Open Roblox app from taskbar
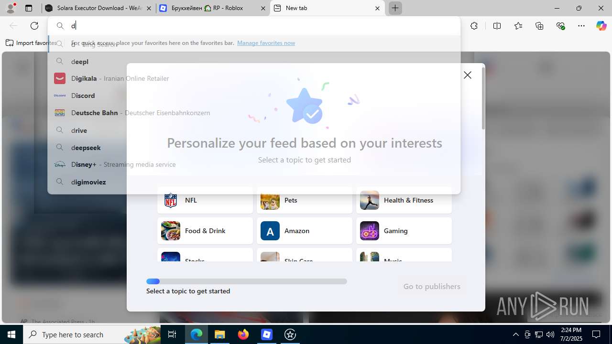 point(267,334)
